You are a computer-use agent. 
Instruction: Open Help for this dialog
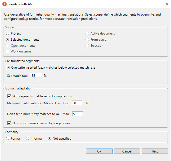155,151
